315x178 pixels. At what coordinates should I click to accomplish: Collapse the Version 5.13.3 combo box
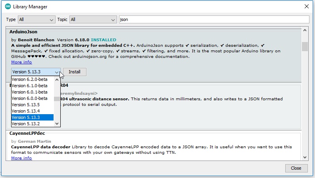click(x=36, y=72)
